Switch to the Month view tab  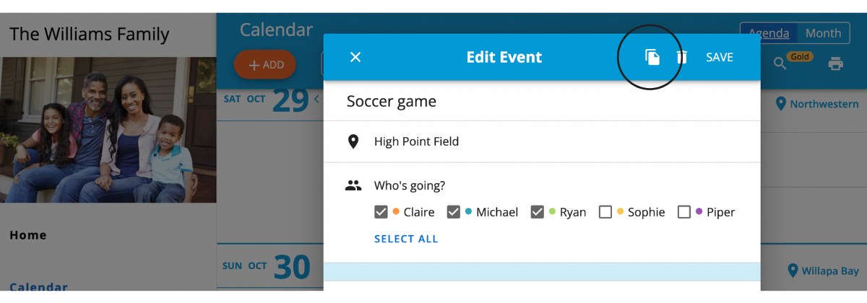point(824,33)
